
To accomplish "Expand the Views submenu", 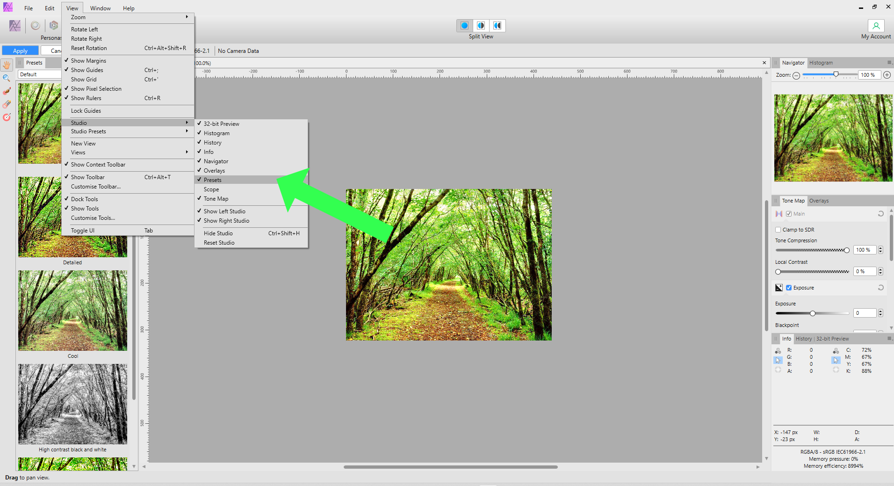I will pos(128,152).
